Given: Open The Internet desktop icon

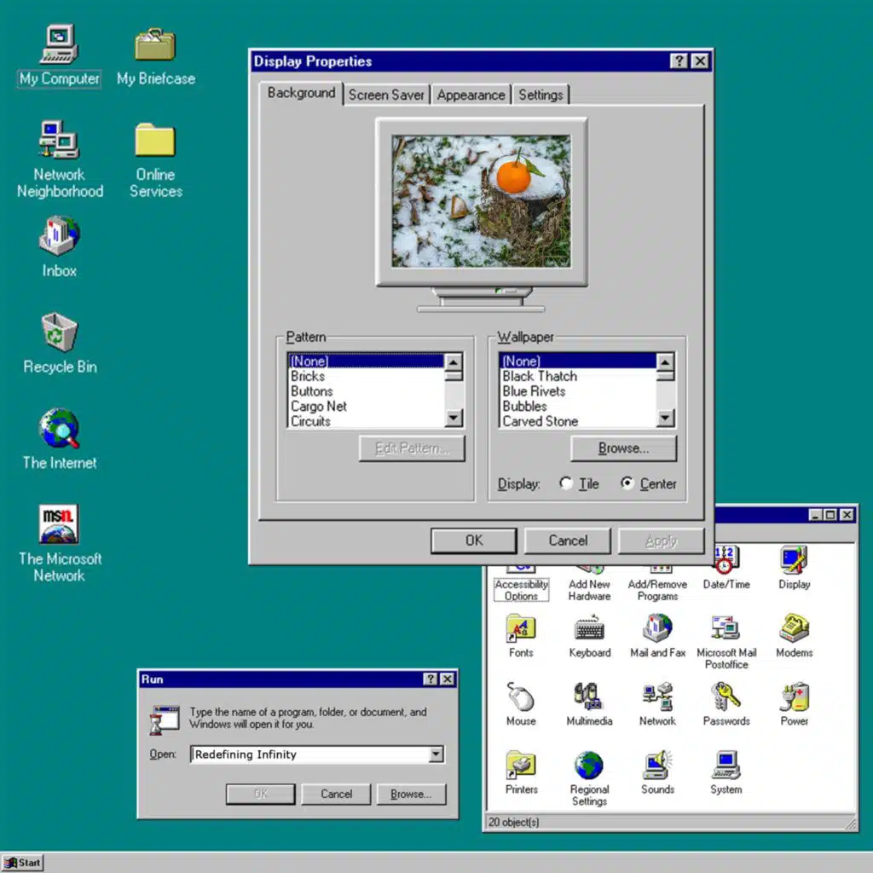Looking at the screenshot, I should pos(60,429).
